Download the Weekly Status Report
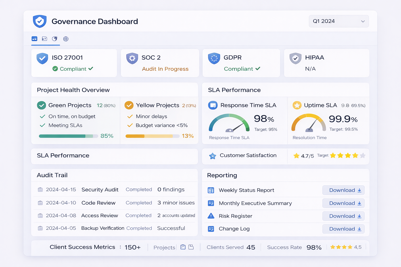The width and height of the screenshot is (401, 267). tap(343, 190)
